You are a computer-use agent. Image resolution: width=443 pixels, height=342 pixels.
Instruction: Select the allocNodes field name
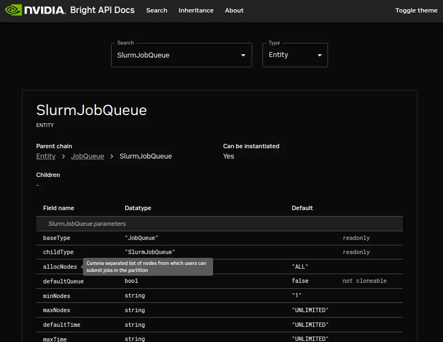point(60,267)
